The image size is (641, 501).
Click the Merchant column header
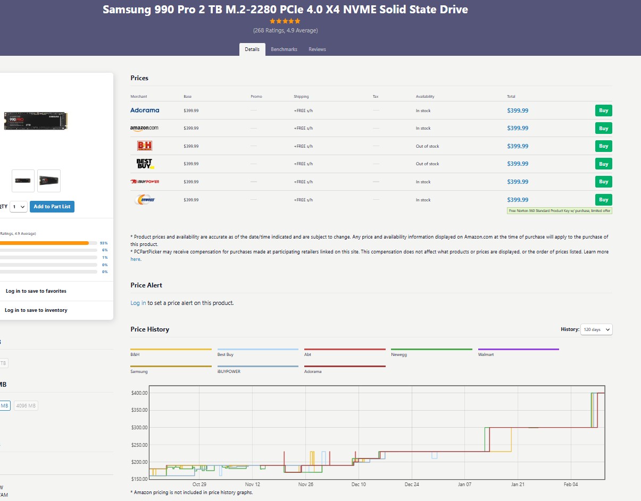(x=139, y=97)
